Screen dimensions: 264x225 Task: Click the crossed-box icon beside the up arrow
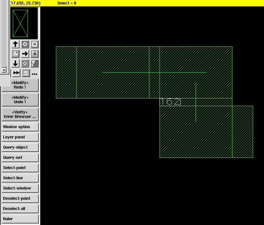(x=25, y=44)
